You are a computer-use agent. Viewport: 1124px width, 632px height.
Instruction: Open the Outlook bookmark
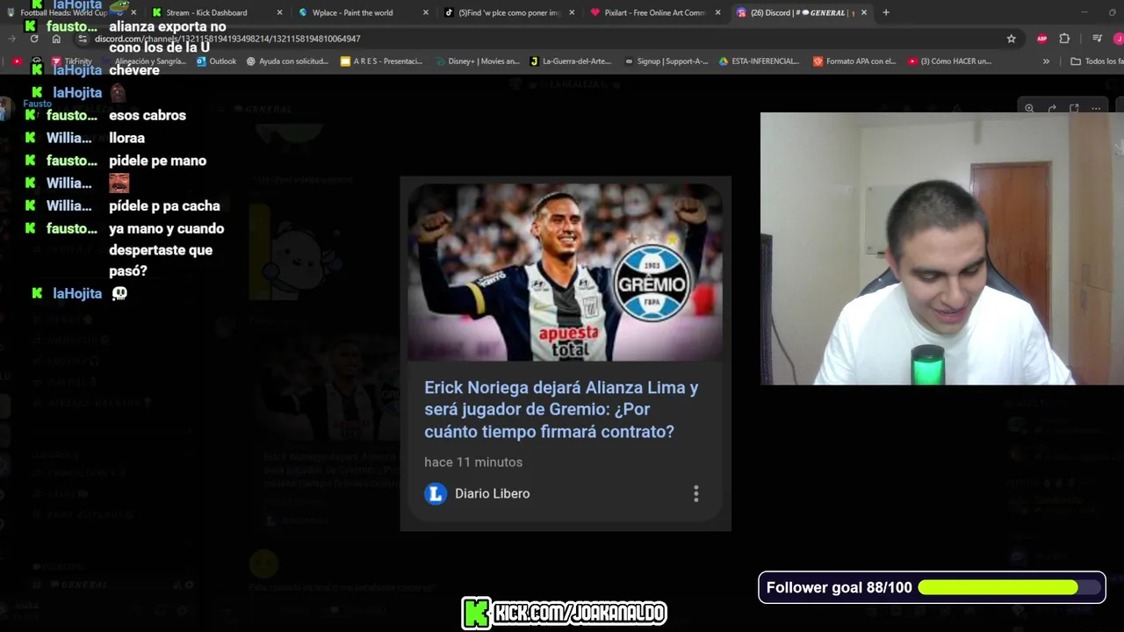(x=216, y=61)
